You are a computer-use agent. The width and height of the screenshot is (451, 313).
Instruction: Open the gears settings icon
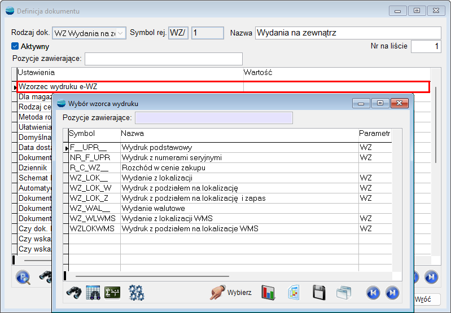point(136,292)
